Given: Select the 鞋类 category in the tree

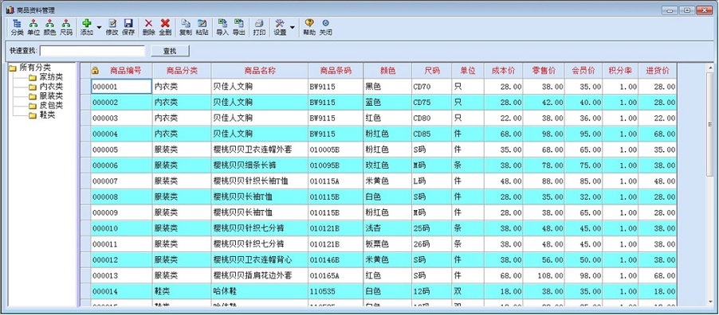Looking at the screenshot, I should 41,115.
